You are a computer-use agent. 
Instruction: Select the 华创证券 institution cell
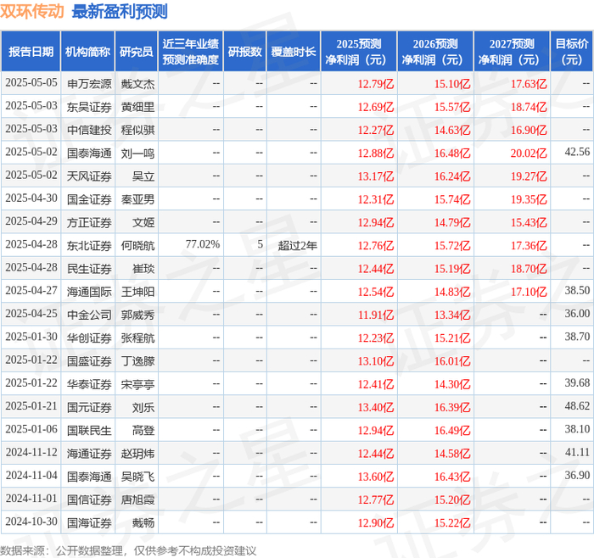click(x=89, y=338)
